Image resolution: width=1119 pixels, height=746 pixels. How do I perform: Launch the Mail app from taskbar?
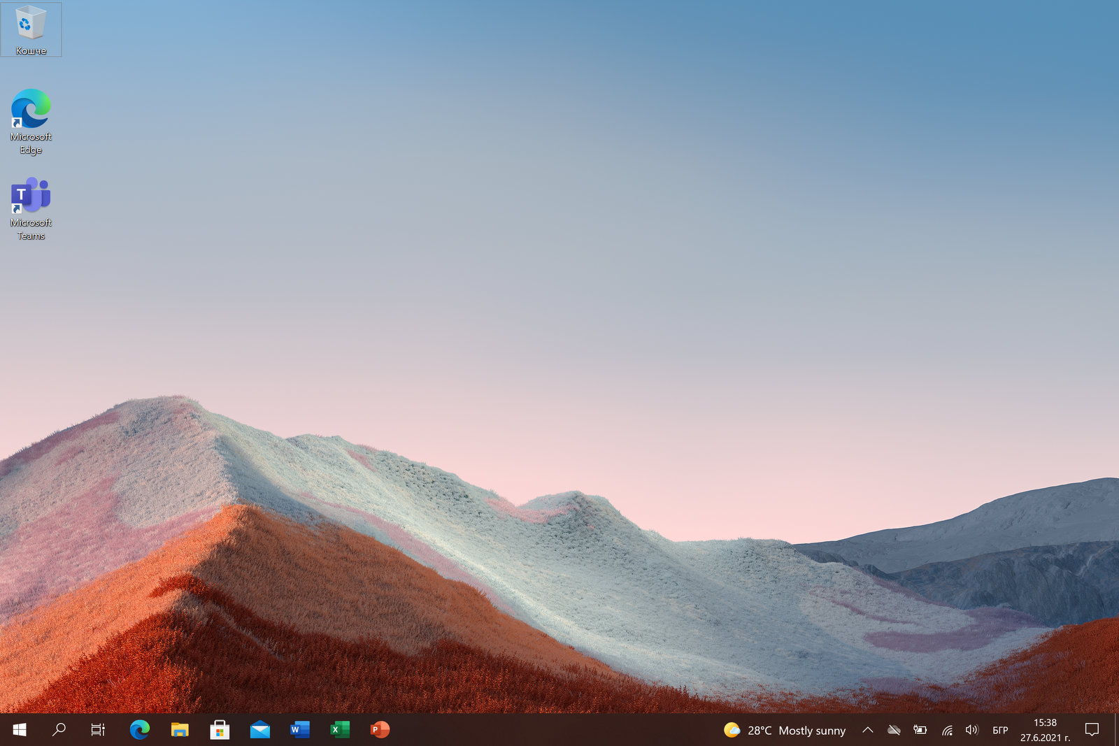click(259, 730)
